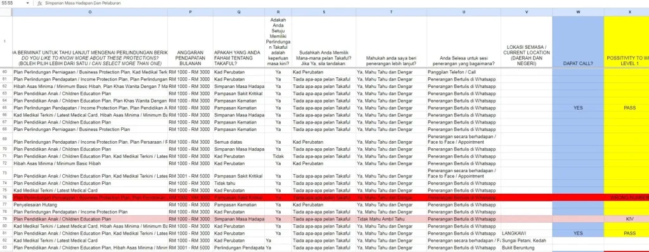Open the name box dropdown arrow
The height and width of the screenshot is (252, 649).
(27, 3)
